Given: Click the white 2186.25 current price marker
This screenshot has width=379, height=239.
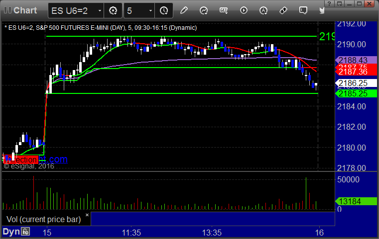Looking at the screenshot, I should [356, 83].
